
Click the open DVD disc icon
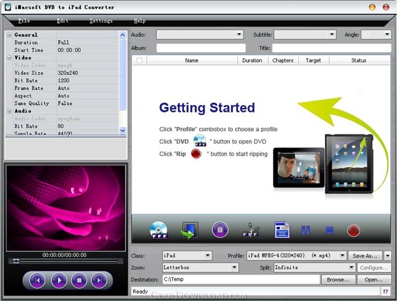[x=159, y=230]
